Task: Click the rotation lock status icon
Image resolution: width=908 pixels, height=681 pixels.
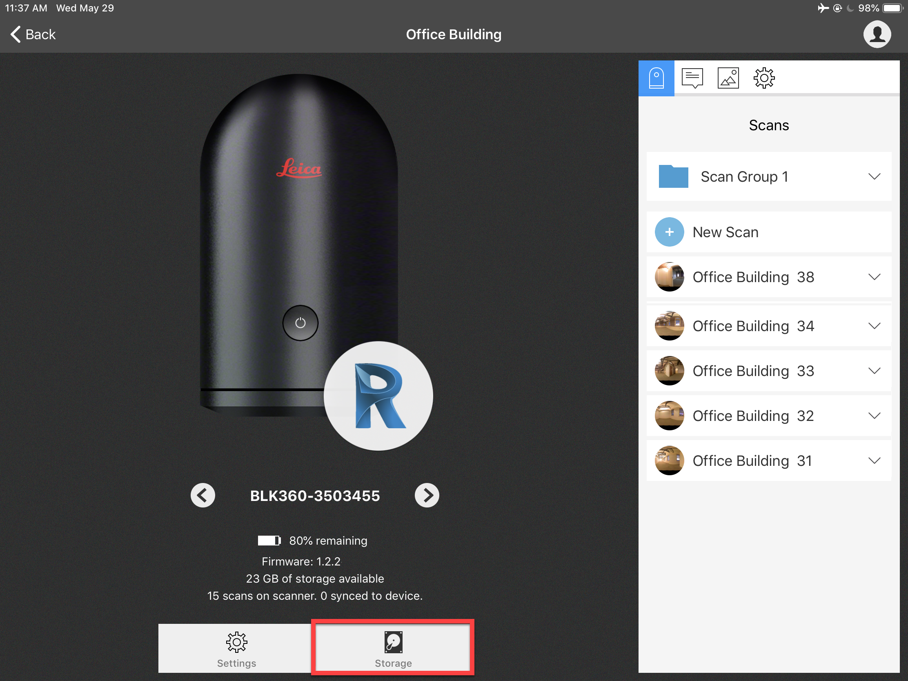Action: [837, 8]
